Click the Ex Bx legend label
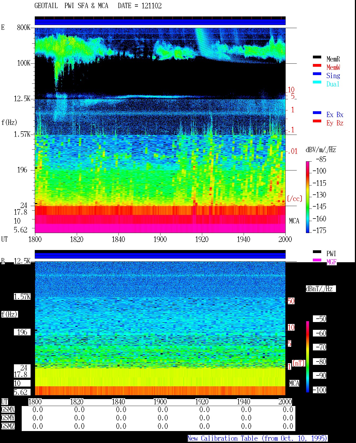Image resolution: width=356 pixels, height=443 pixels. pos(335,115)
